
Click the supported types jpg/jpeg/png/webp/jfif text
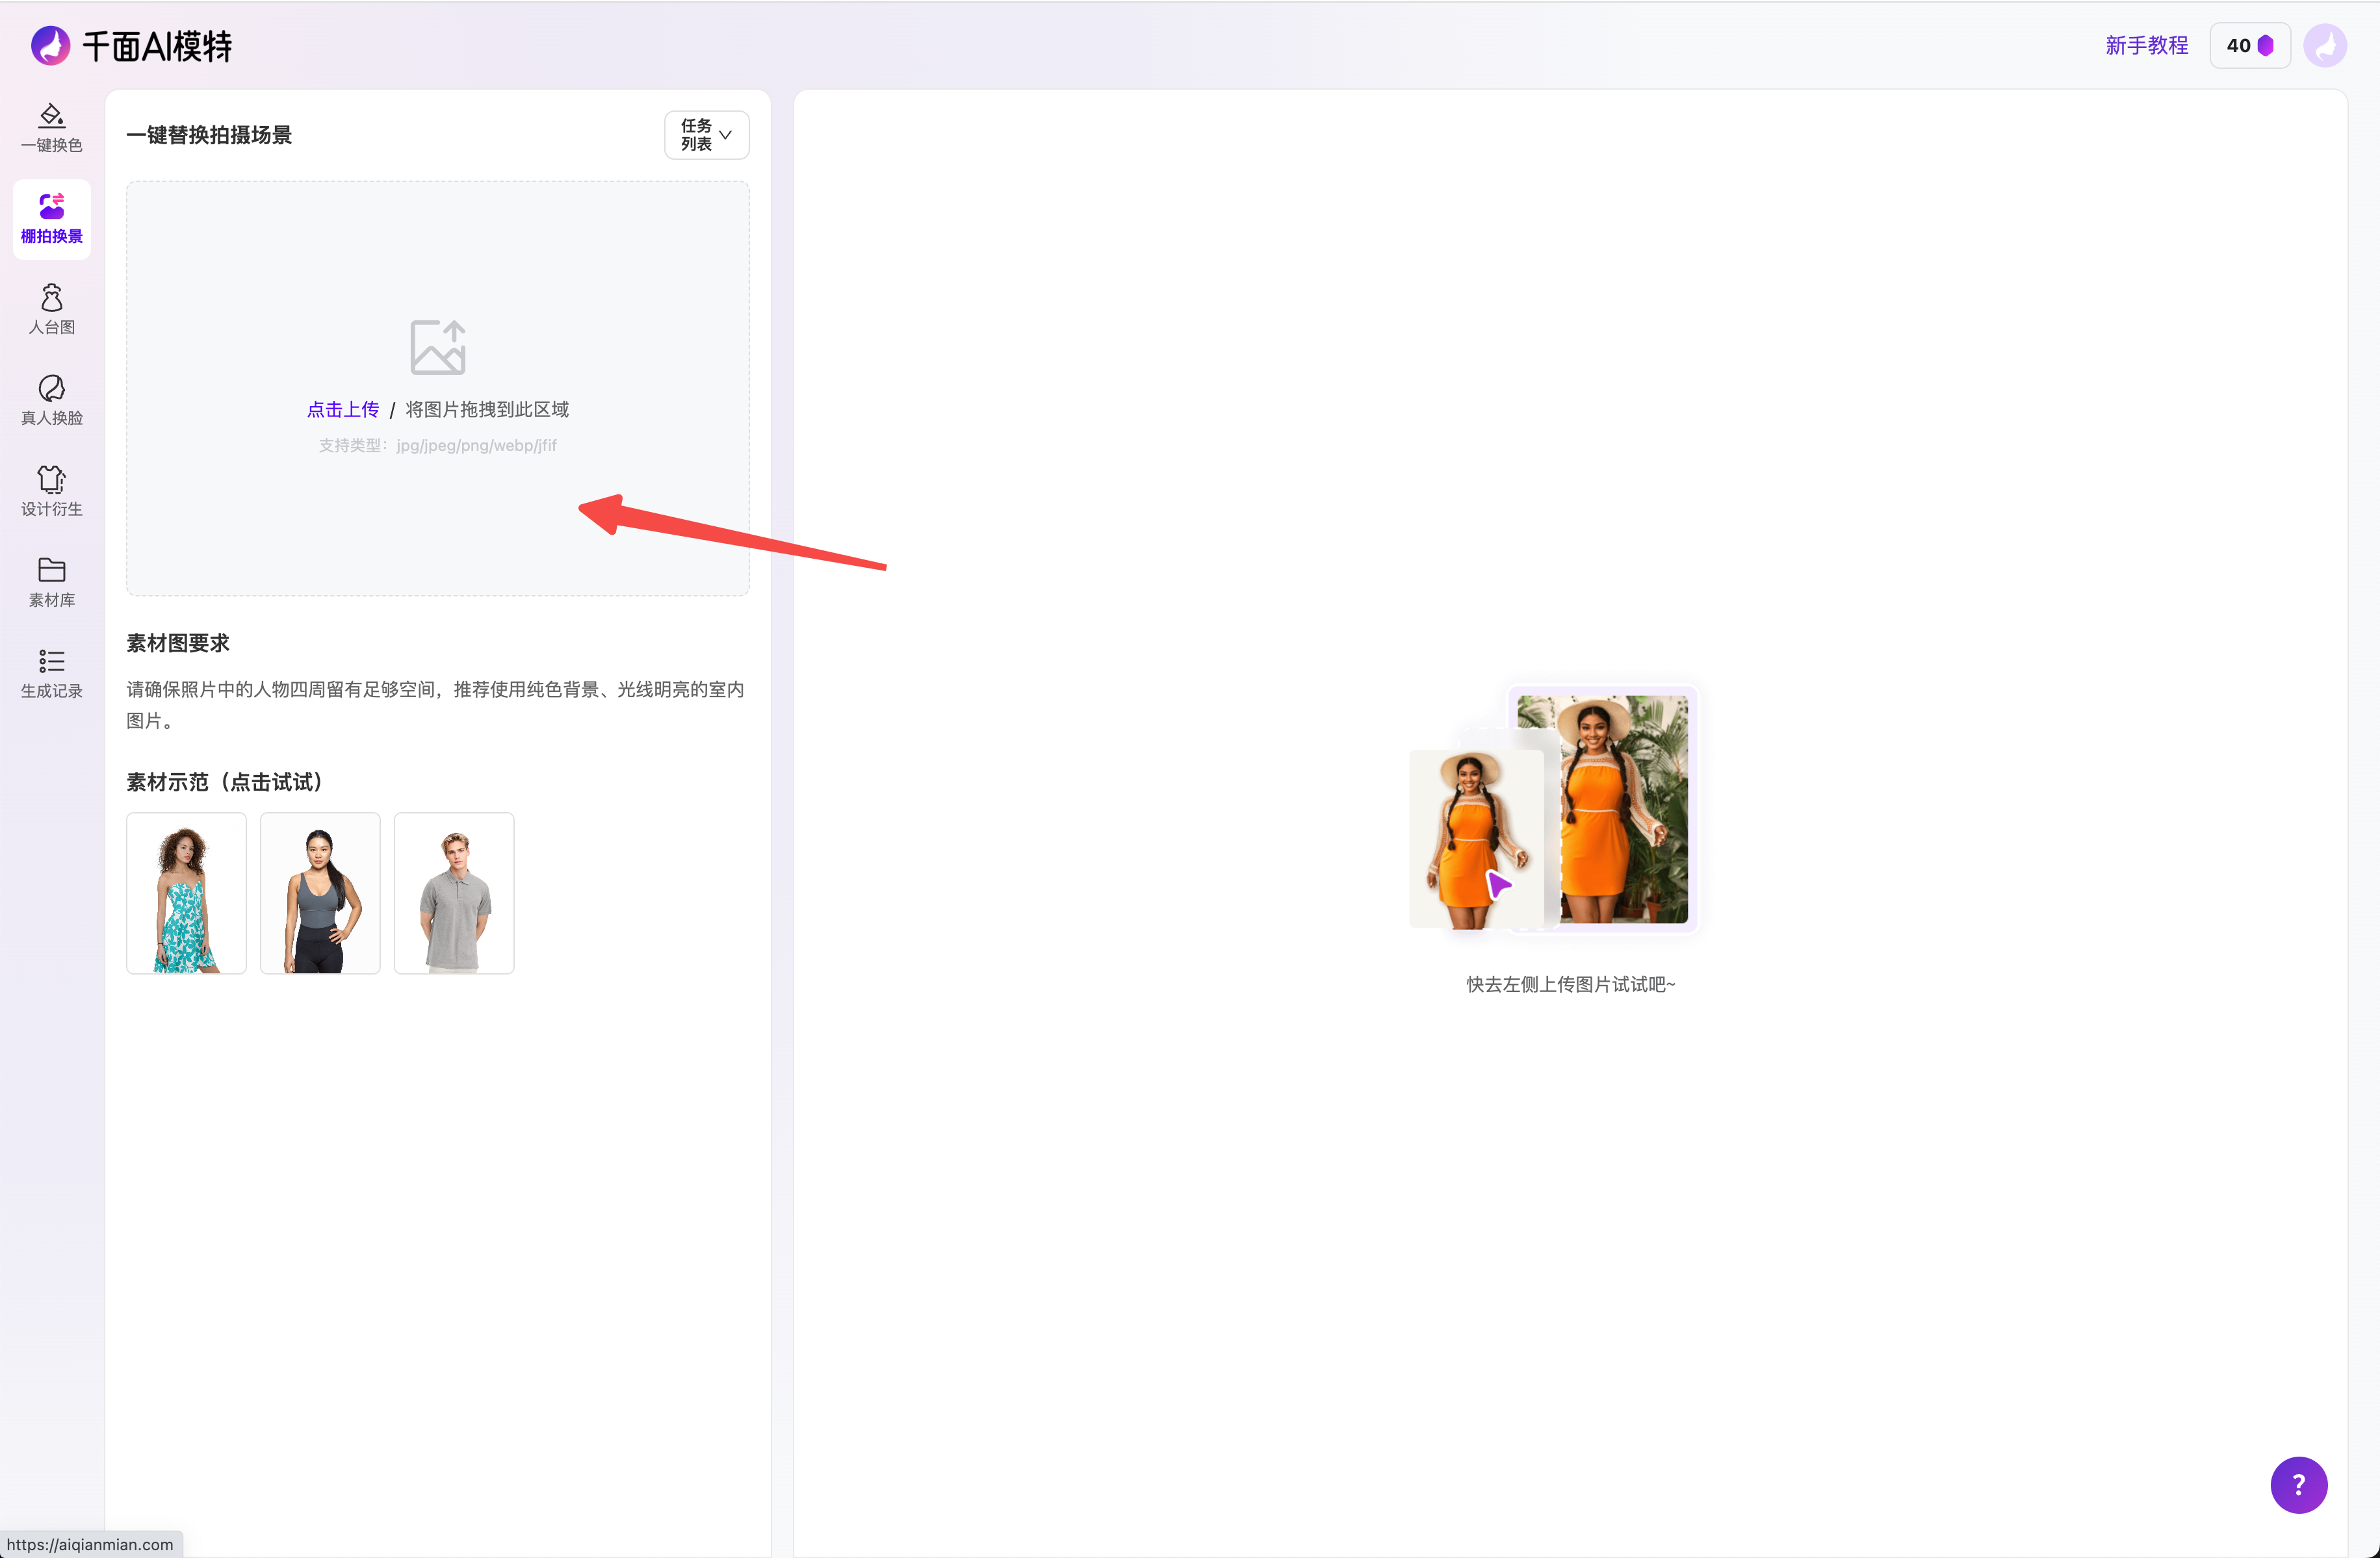pos(438,446)
